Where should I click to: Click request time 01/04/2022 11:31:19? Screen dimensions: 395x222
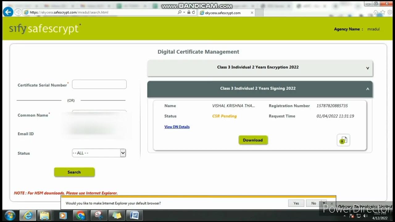coord(335,116)
